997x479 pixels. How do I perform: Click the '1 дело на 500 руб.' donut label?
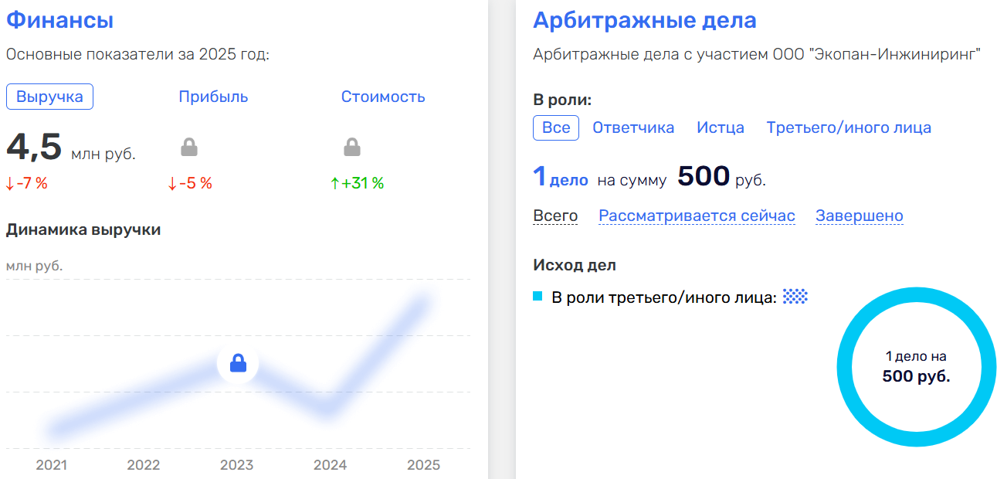coord(916,367)
